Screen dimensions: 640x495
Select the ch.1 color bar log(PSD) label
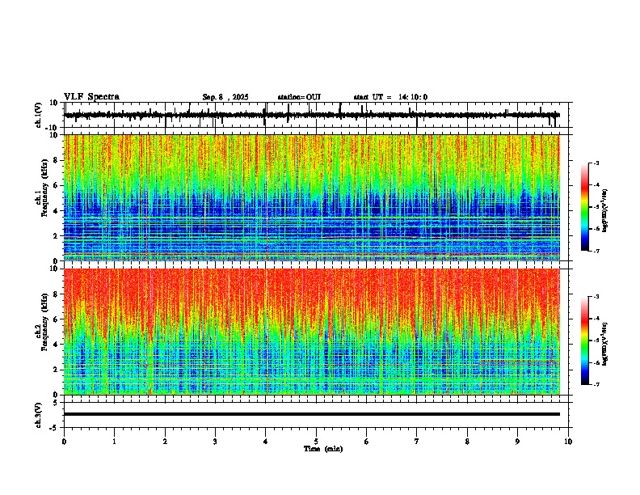tap(605, 210)
